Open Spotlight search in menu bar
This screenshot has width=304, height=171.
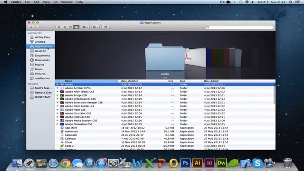tap(290, 2)
